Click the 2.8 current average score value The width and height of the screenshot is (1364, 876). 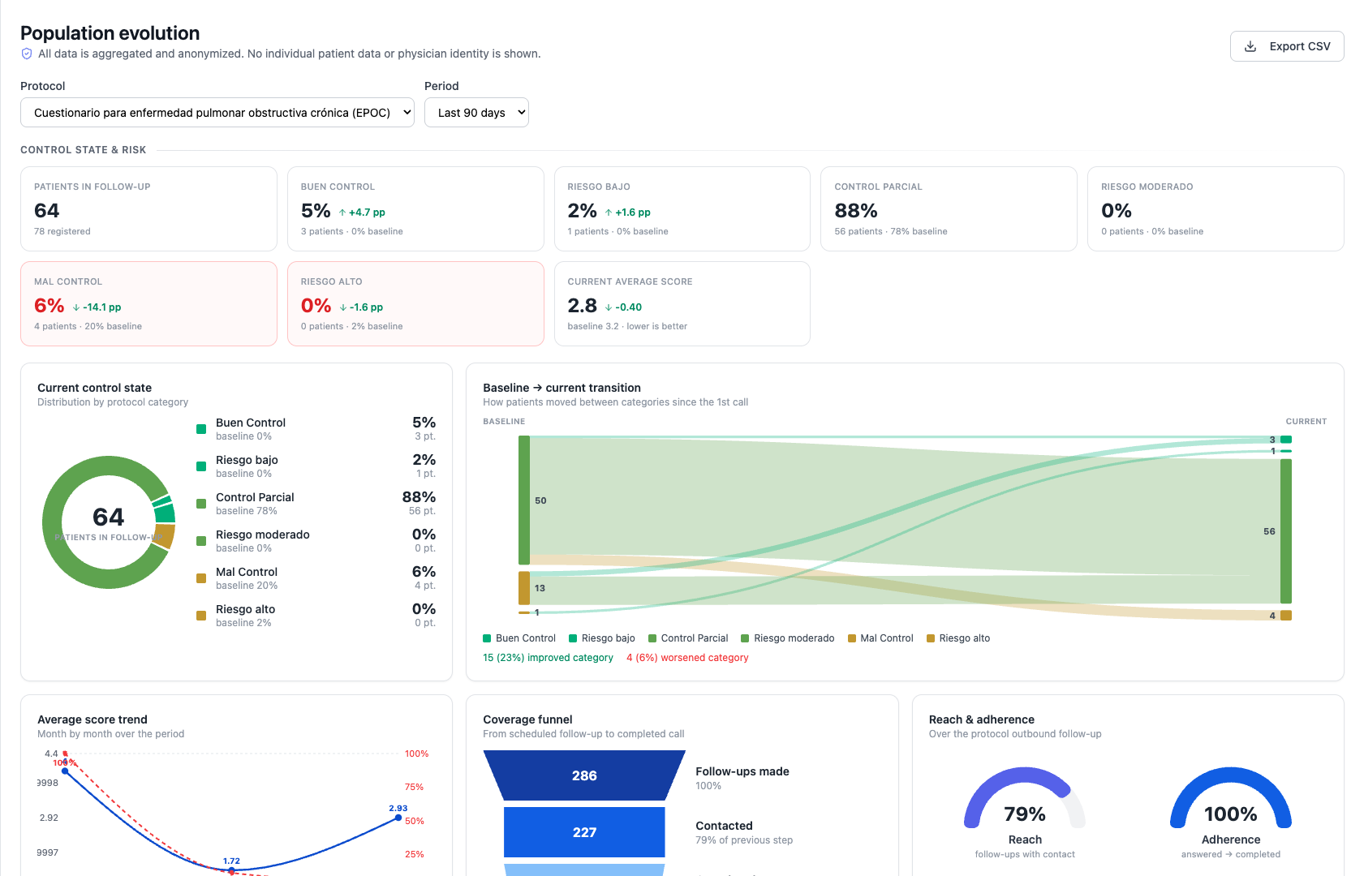(583, 306)
